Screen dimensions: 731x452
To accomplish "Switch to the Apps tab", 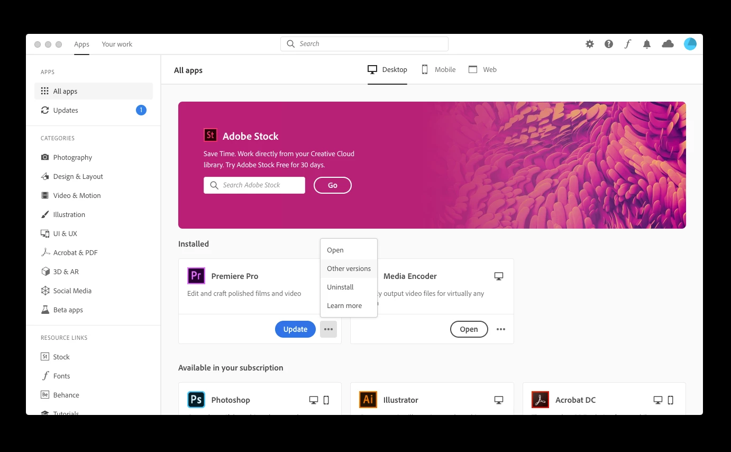I will pos(81,44).
